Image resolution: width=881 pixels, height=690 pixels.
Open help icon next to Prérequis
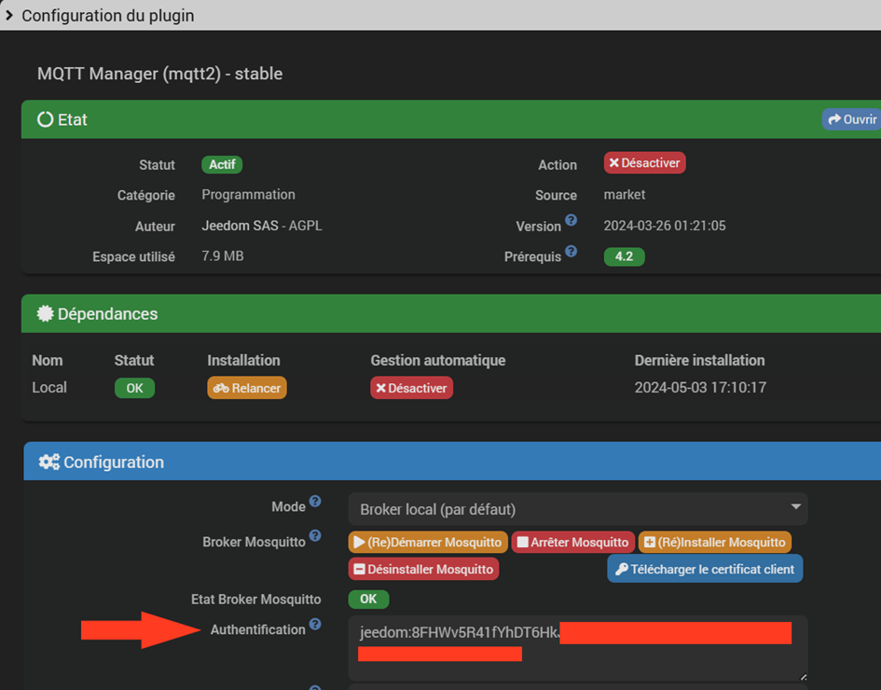pos(571,251)
